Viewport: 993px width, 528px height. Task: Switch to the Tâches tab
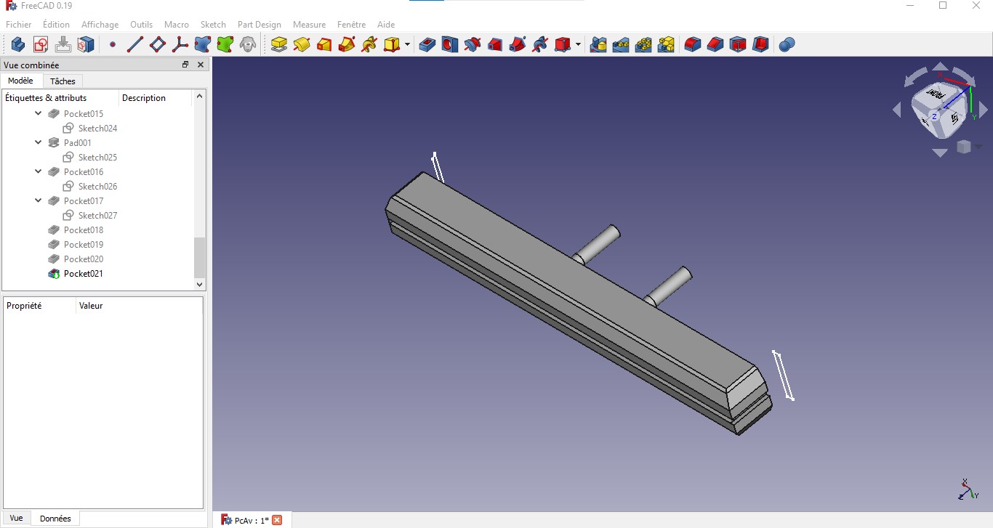point(63,81)
